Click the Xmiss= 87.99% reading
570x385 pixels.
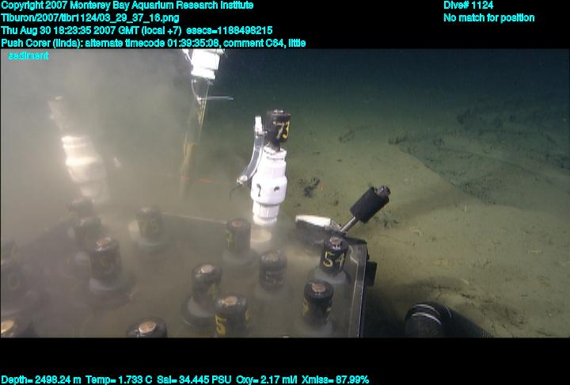[x=335, y=379]
